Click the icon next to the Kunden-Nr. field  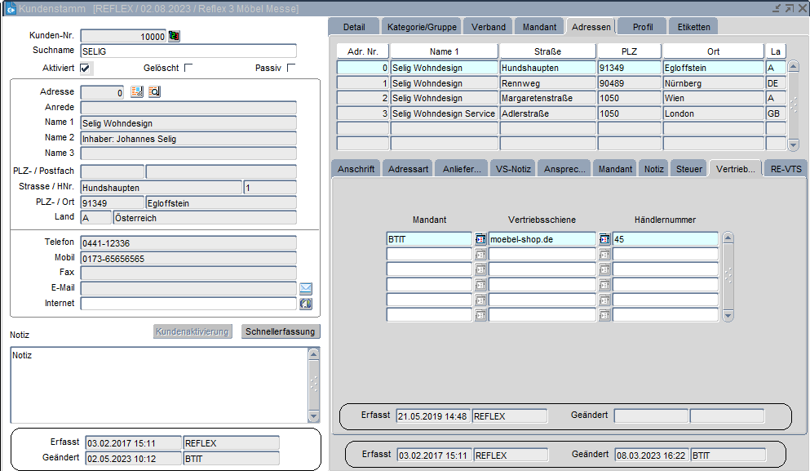coord(174,36)
